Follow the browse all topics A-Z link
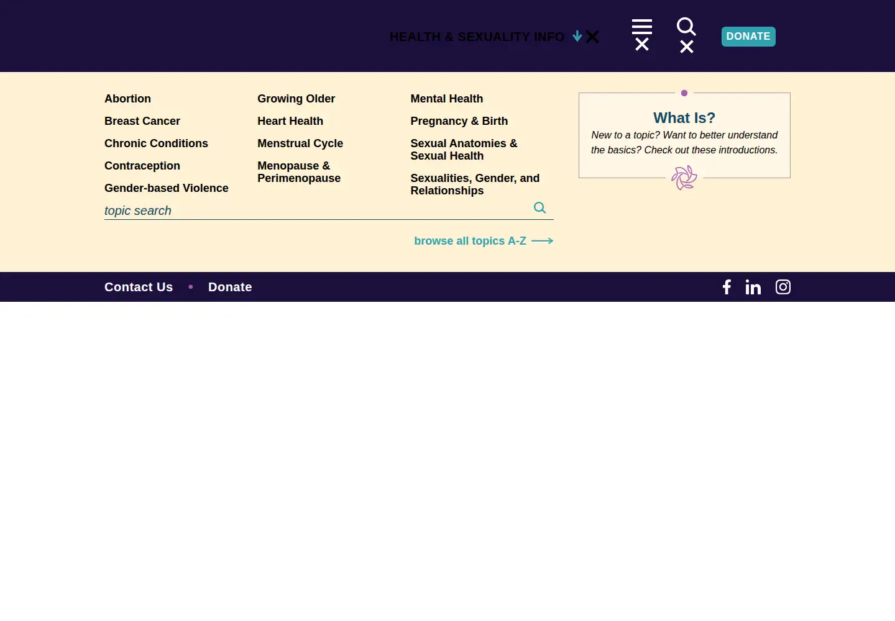Viewport: 895px width, 621px height. coord(484,241)
